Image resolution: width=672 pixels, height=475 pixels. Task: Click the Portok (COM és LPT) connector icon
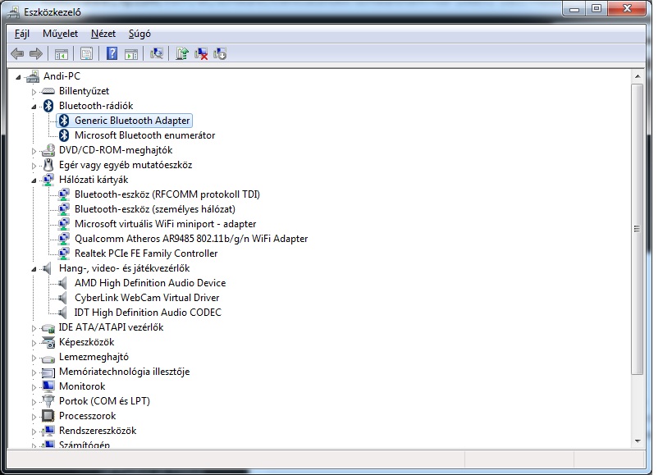(x=48, y=401)
